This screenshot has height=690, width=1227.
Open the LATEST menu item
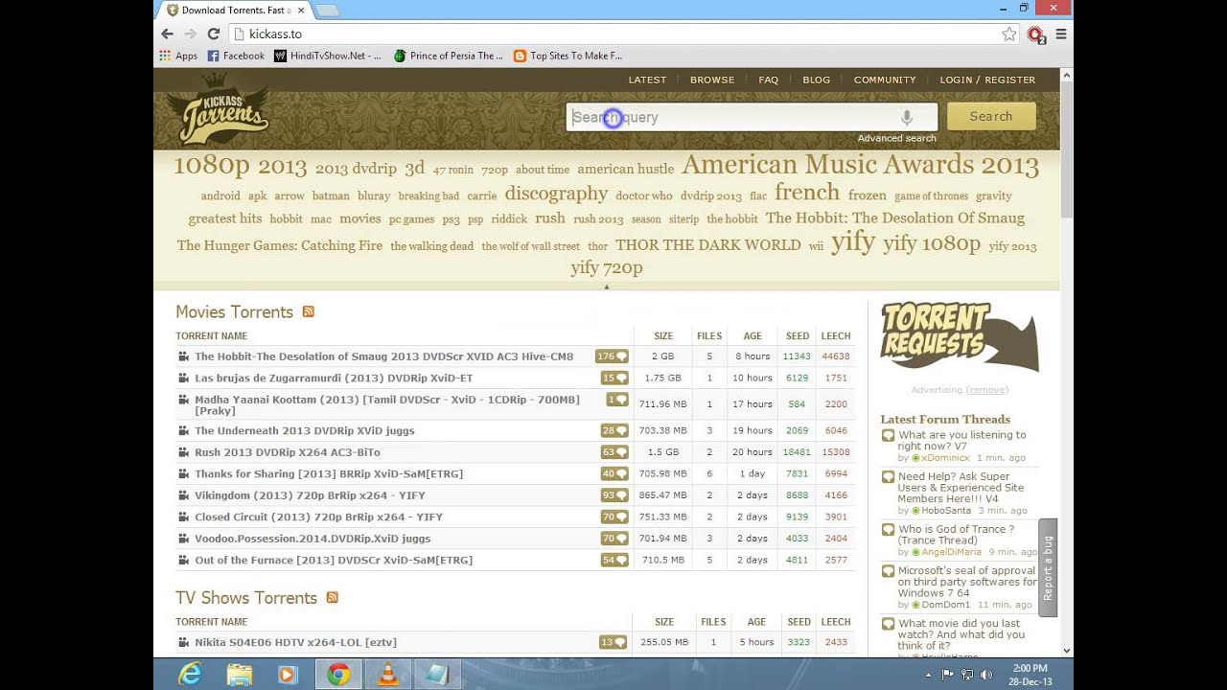(x=647, y=80)
